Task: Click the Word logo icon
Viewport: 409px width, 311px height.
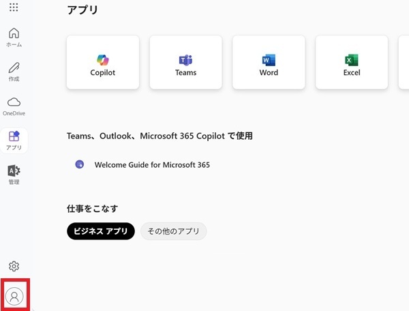Action: [x=269, y=60]
